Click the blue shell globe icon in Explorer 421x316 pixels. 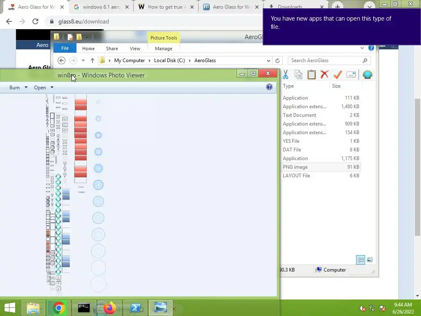367,75
